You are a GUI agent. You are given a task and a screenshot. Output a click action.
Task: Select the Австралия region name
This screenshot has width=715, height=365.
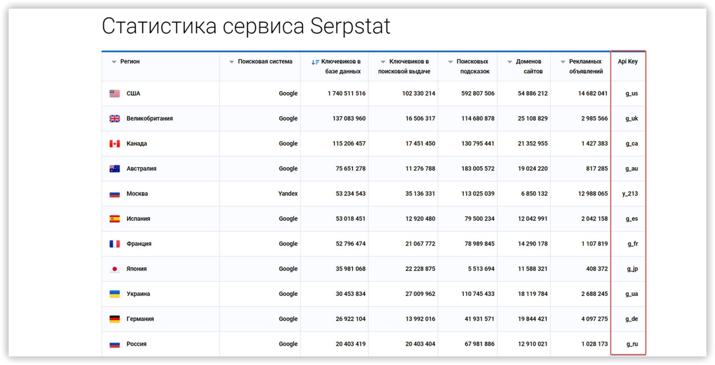pyautogui.click(x=141, y=169)
